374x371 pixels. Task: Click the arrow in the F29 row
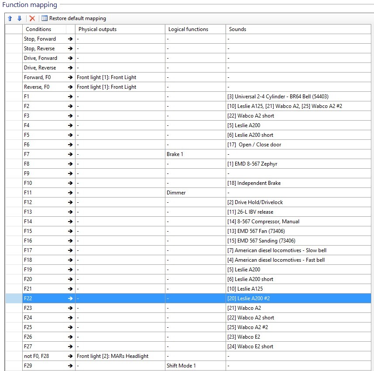pos(70,366)
